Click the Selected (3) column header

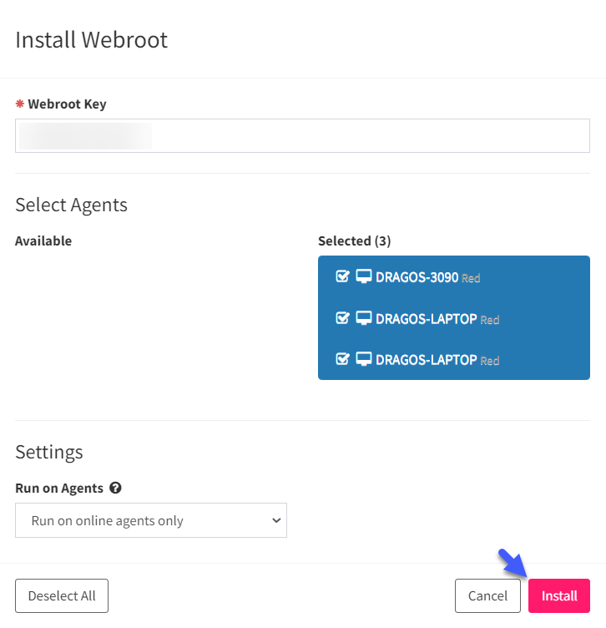(354, 241)
